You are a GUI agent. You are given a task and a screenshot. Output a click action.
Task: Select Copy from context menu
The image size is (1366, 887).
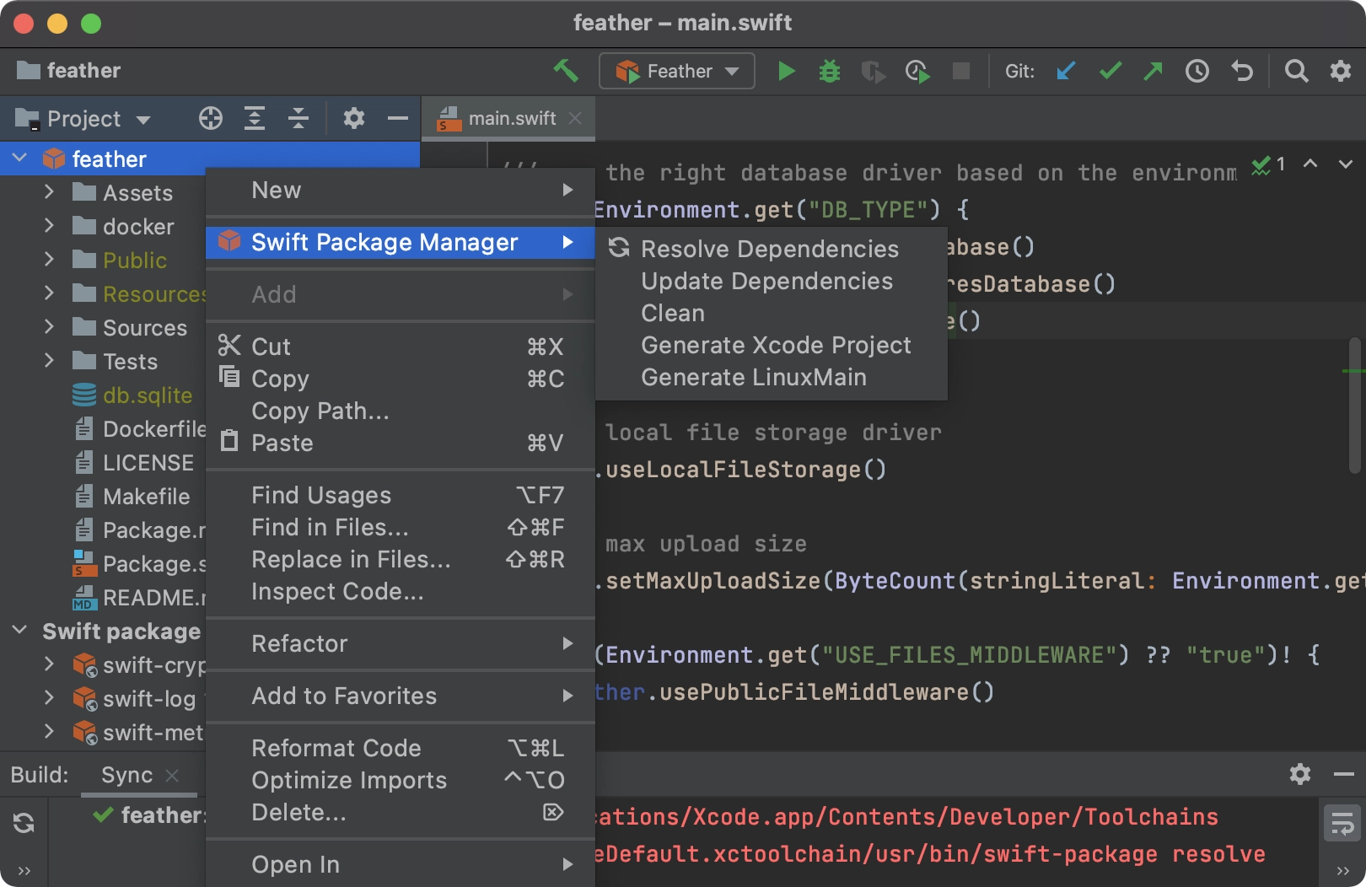click(401, 379)
